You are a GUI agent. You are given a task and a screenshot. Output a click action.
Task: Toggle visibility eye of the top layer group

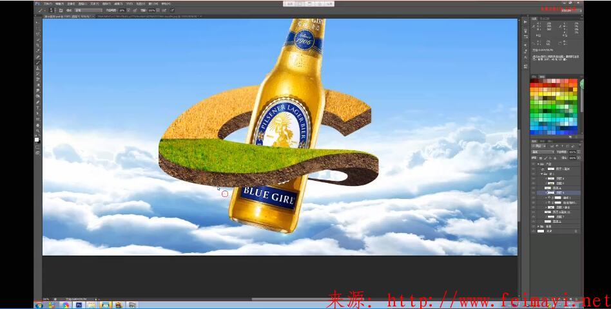[534, 164]
